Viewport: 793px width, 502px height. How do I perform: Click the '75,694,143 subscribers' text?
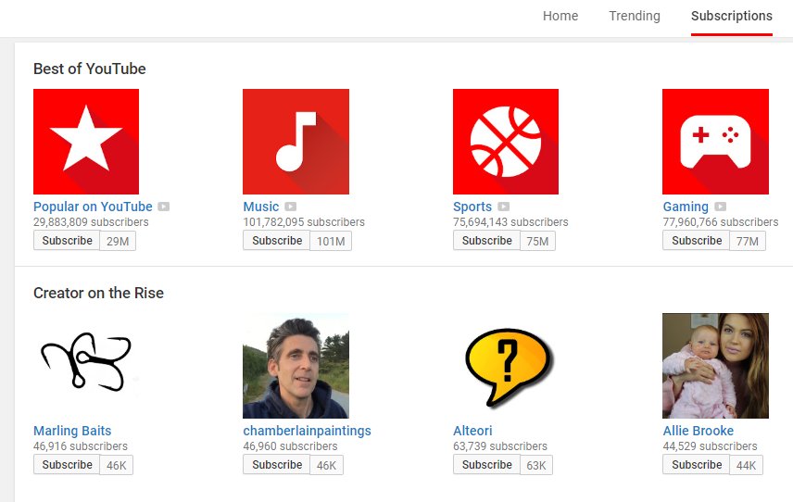coord(510,222)
